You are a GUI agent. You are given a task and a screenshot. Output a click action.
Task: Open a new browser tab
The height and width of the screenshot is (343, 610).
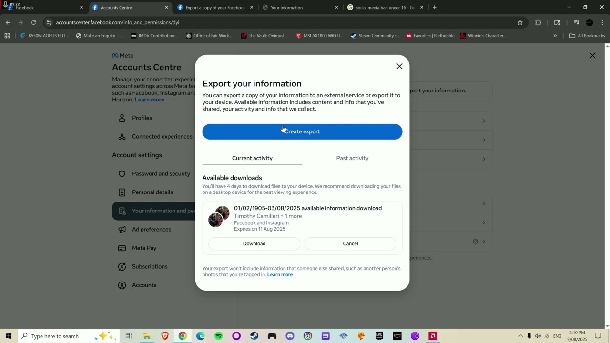coord(435,7)
